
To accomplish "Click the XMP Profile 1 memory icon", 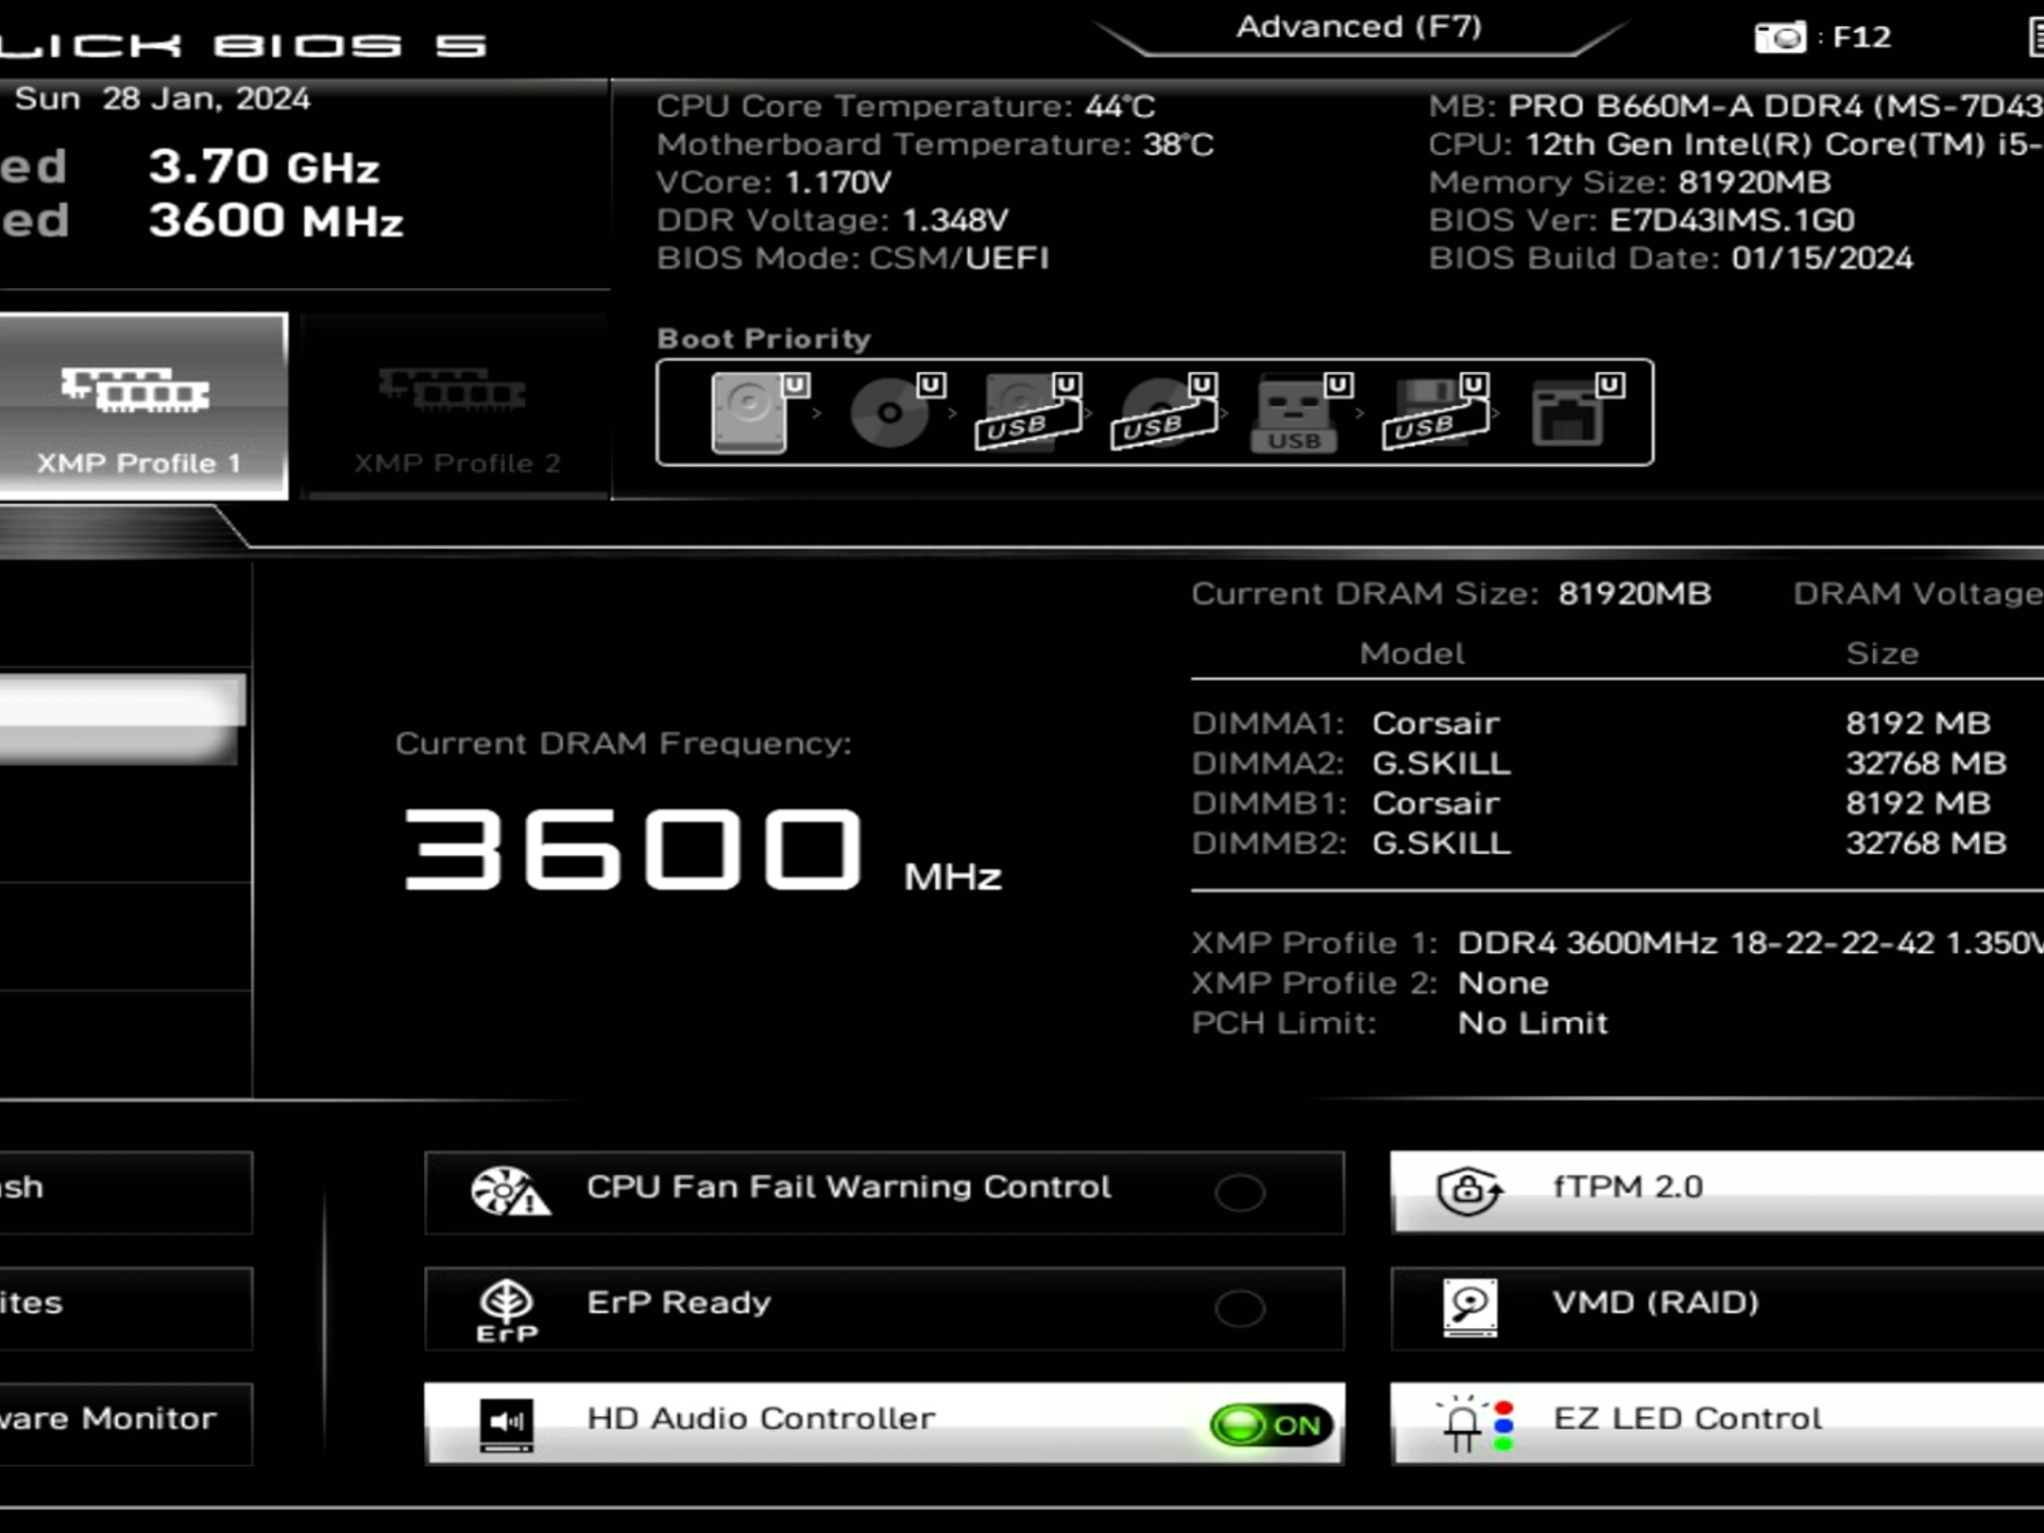I will point(135,390).
